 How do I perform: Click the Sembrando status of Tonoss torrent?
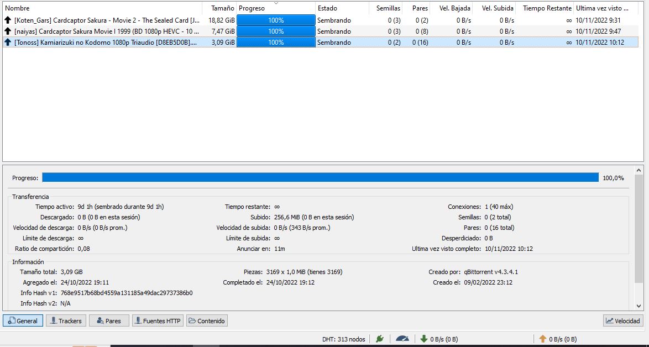pyautogui.click(x=334, y=42)
